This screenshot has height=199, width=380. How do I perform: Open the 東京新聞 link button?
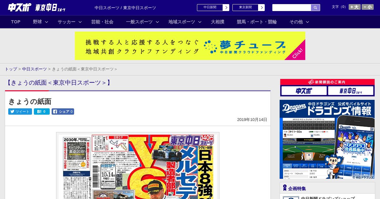(x=245, y=8)
